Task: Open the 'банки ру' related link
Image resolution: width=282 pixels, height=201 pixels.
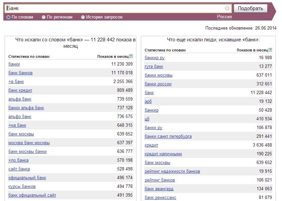Action: point(153,128)
